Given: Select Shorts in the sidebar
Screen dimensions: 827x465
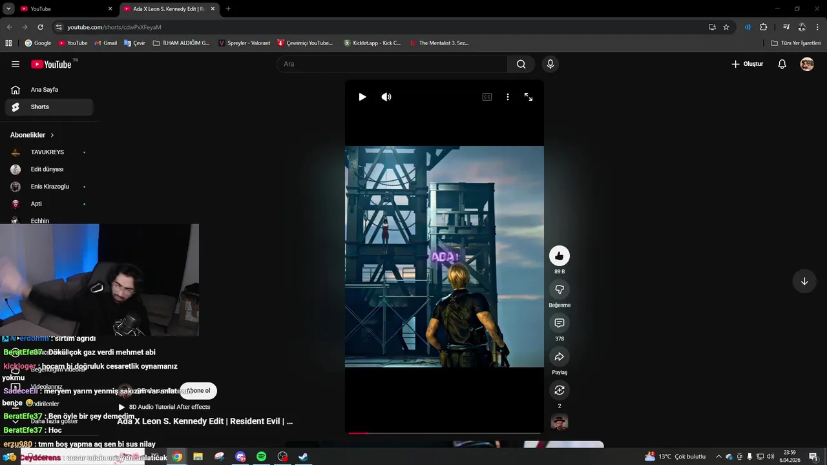Looking at the screenshot, I should point(49,107).
